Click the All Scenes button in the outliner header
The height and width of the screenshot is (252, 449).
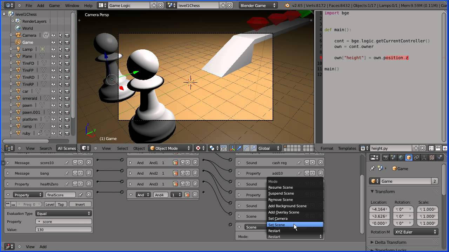point(67,148)
